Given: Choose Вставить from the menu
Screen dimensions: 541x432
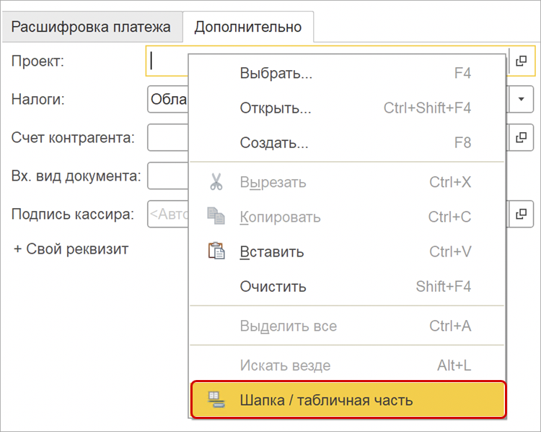Looking at the screenshot, I should coord(272,252).
